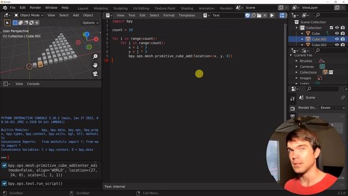Open the Render menu

[x=35, y=8]
